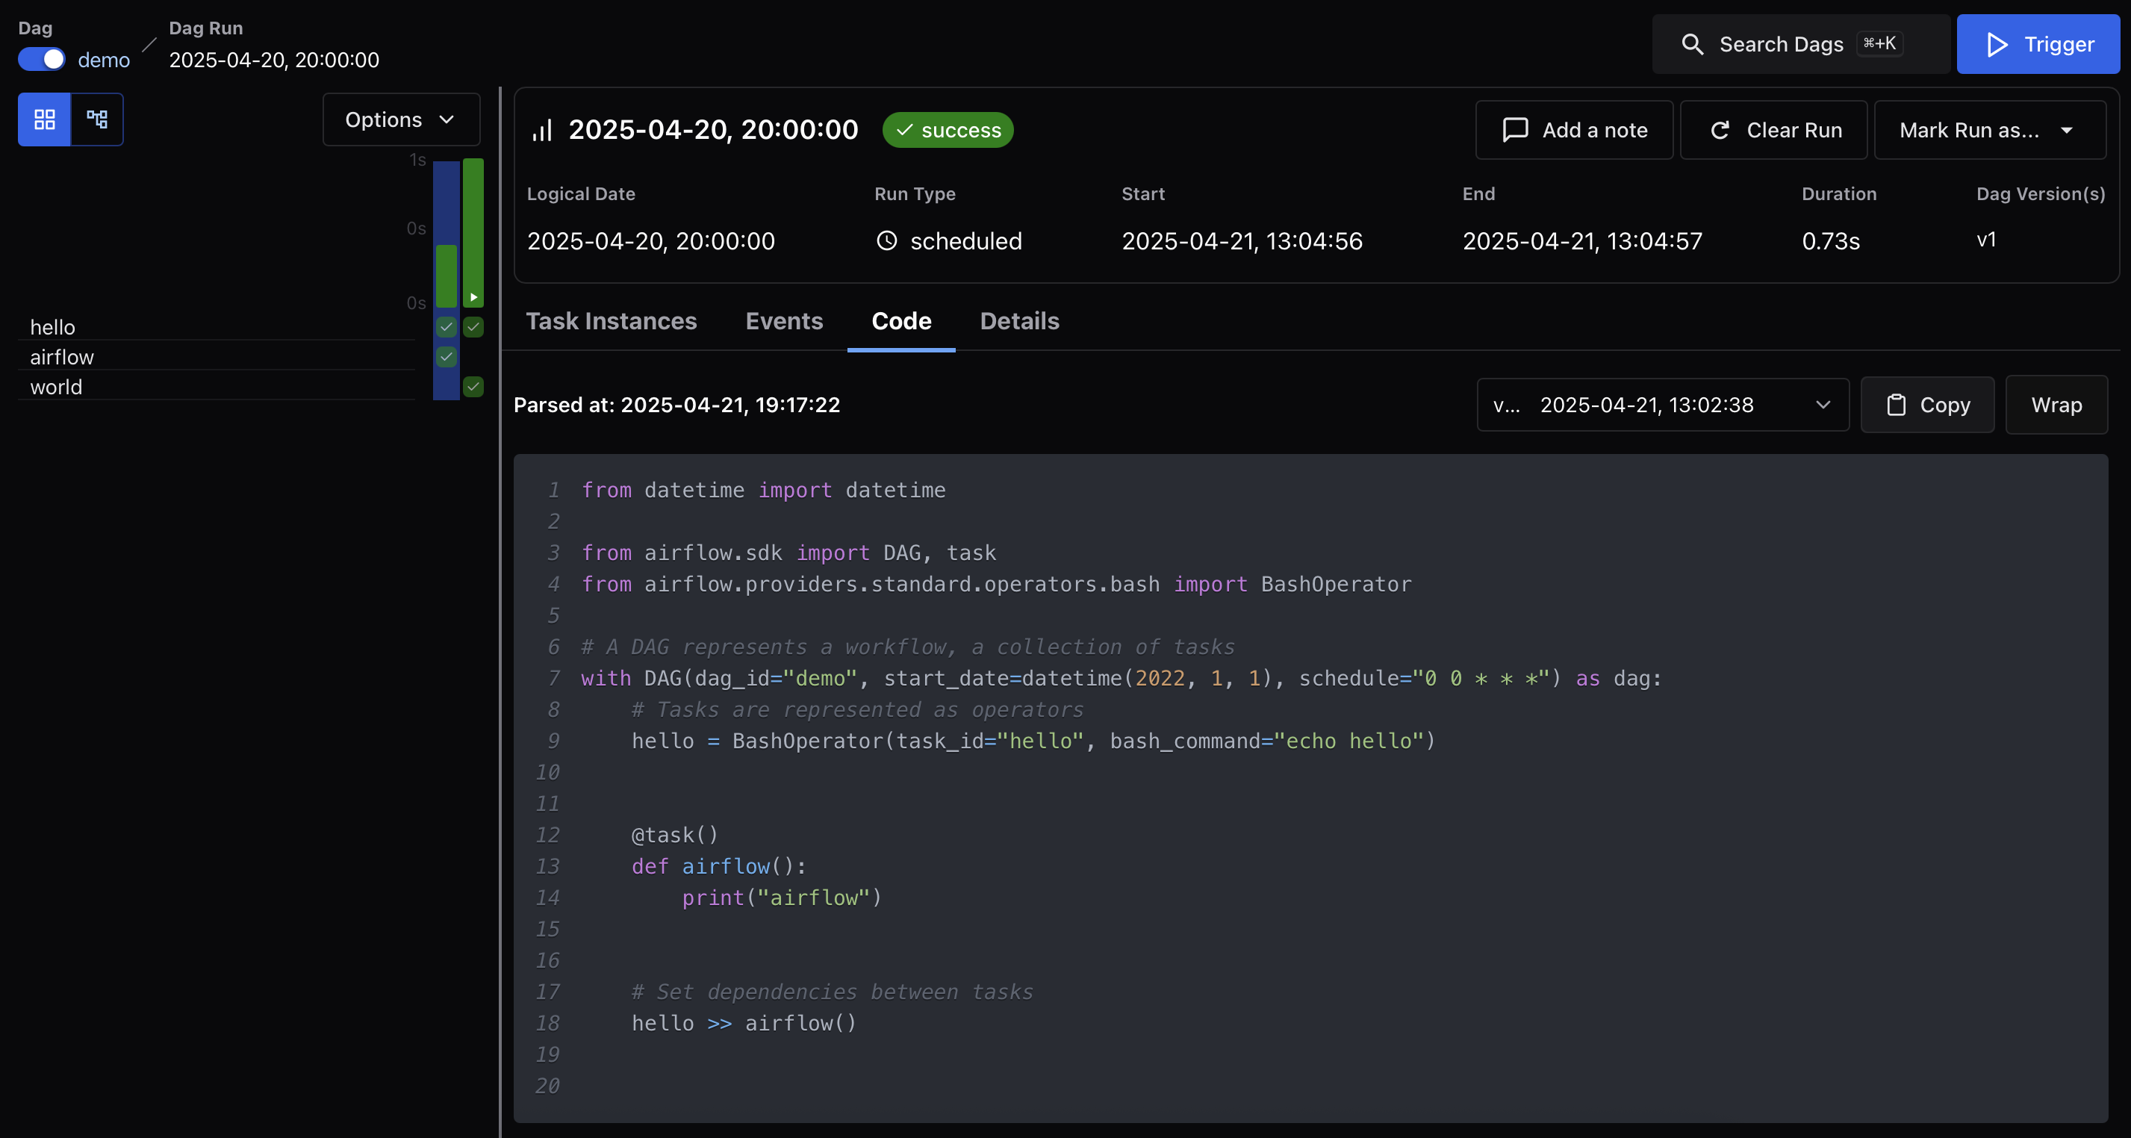
Task: Click the clock icon next to scheduled
Action: tap(887, 240)
